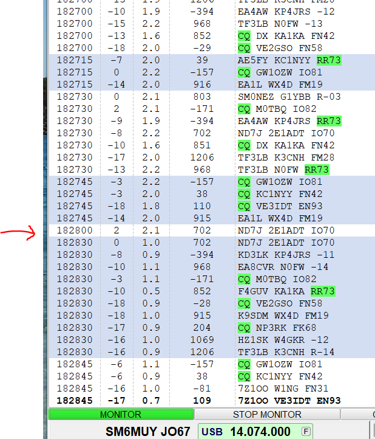Click the EA8CVR N0FW -14 message
This screenshot has width=375, height=439.
[x=283, y=267]
